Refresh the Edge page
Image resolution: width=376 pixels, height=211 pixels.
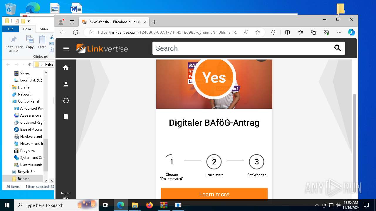tap(75, 32)
